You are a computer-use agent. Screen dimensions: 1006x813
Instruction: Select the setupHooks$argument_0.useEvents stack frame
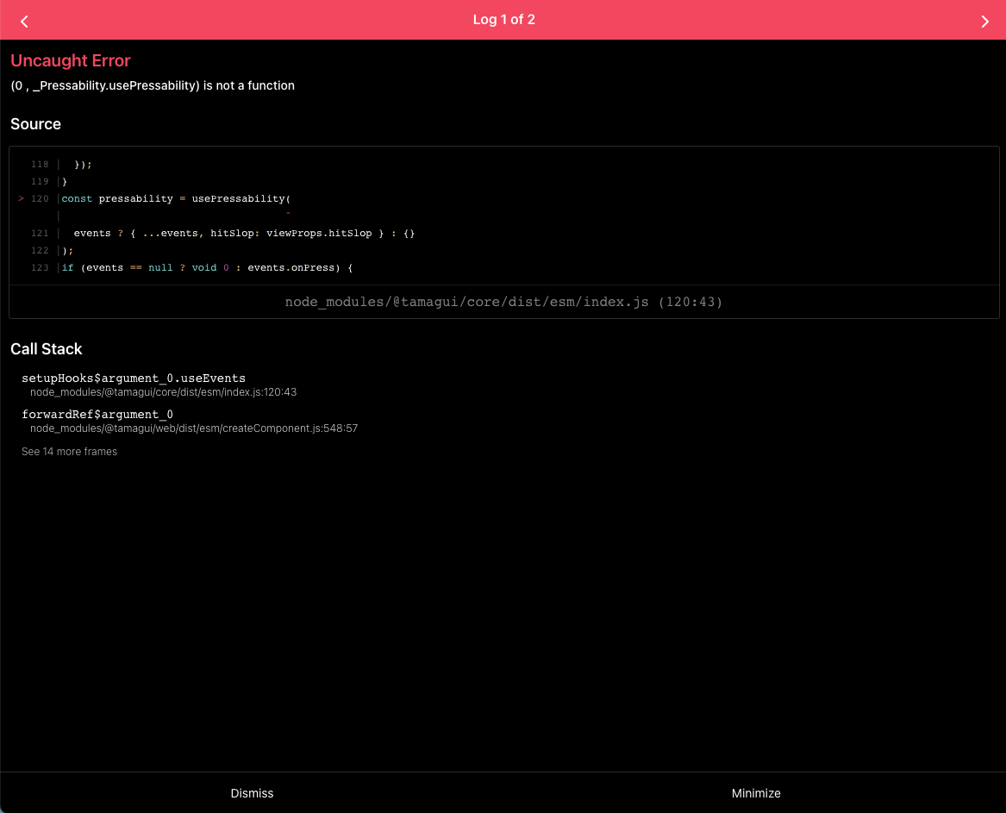pos(133,378)
